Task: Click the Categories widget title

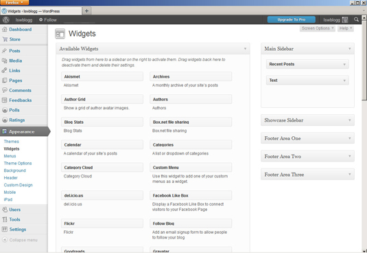Action: click(191, 144)
